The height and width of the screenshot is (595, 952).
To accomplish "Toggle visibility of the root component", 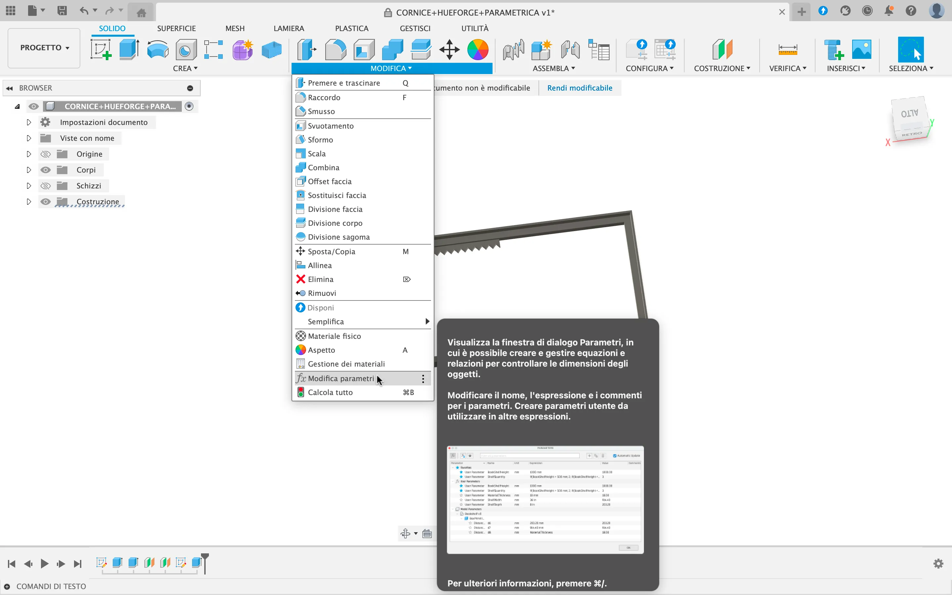I will [34, 106].
